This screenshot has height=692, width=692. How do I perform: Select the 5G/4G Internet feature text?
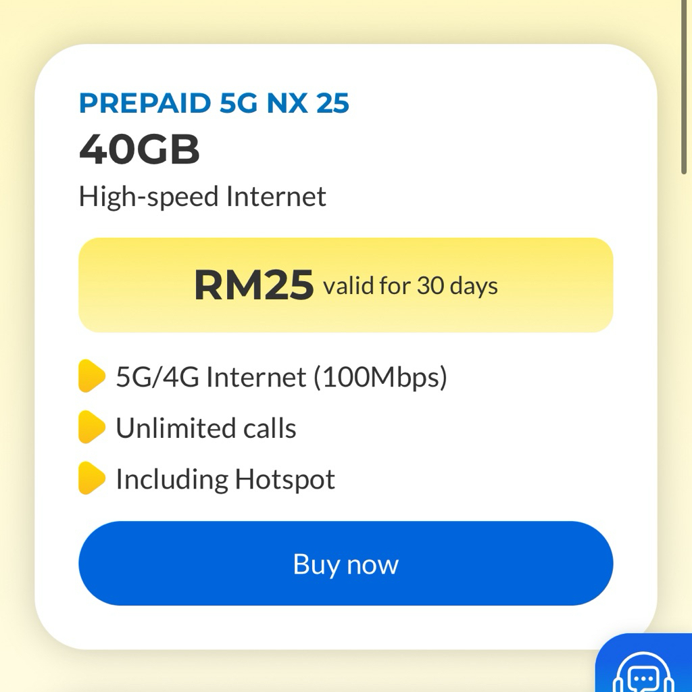(210, 377)
